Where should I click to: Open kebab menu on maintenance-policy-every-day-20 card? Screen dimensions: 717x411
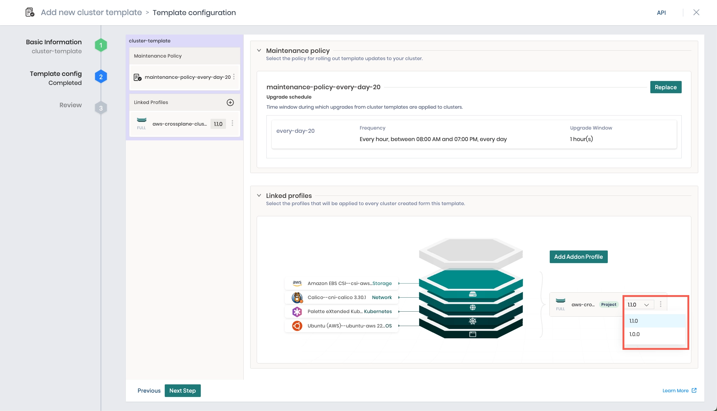234,76
